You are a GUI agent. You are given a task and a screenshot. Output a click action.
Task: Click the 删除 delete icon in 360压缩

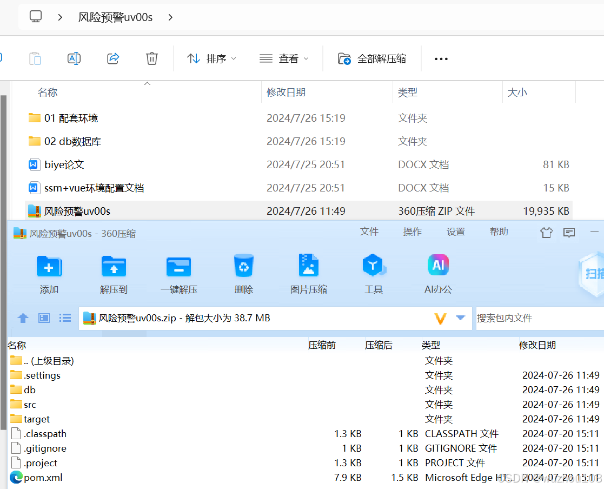pos(243,273)
